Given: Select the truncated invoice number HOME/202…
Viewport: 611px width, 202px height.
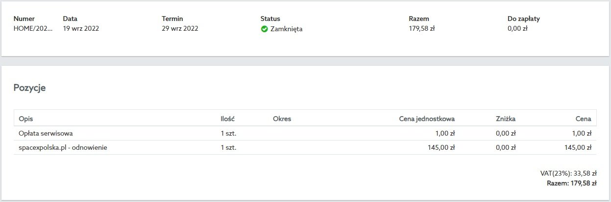Looking at the screenshot, I should click(33, 28).
